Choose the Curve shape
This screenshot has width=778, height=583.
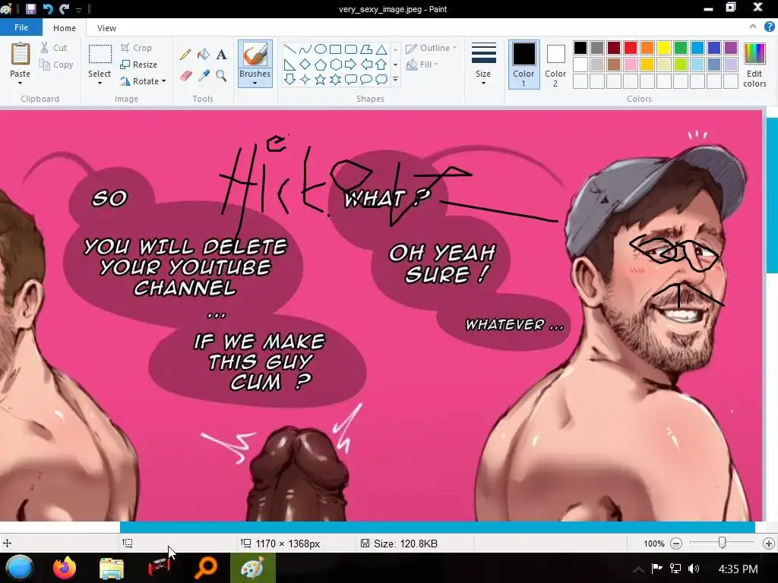click(305, 49)
